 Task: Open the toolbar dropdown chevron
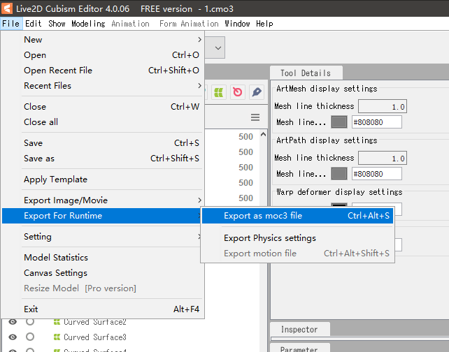point(218,47)
